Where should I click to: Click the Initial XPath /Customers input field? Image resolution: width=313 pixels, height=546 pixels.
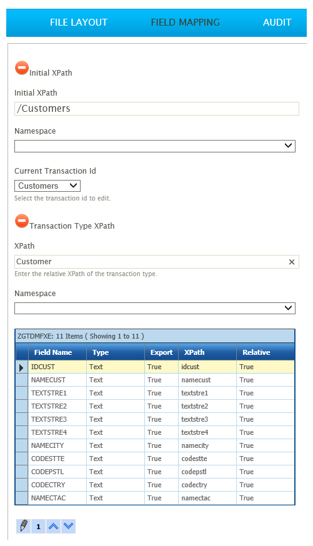click(x=157, y=109)
